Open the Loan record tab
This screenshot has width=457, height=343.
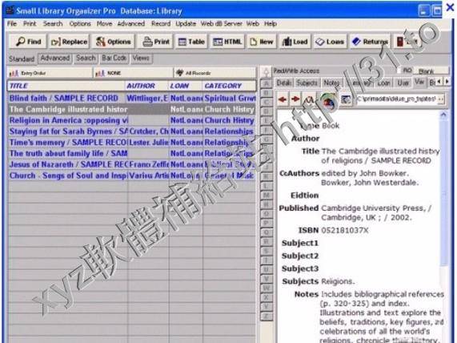[384, 83]
